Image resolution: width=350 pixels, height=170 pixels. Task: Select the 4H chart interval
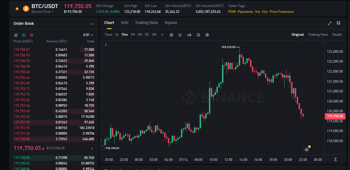(x=140, y=35)
